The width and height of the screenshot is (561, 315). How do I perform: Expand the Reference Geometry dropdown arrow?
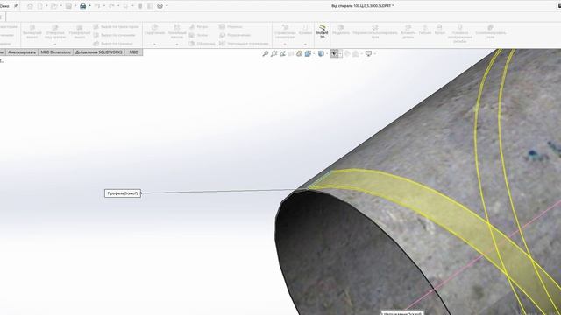pos(285,45)
